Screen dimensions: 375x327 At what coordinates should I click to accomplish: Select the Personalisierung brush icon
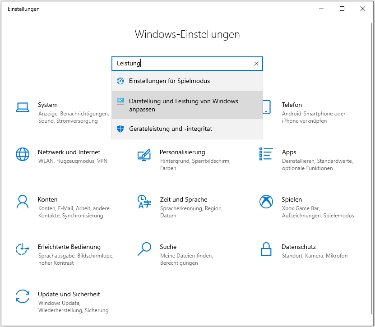coord(144,156)
